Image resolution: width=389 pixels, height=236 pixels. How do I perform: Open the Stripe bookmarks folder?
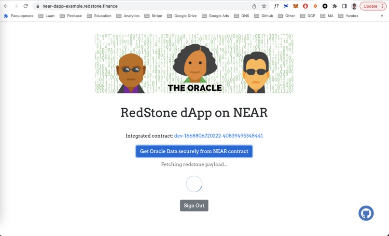[153, 15]
